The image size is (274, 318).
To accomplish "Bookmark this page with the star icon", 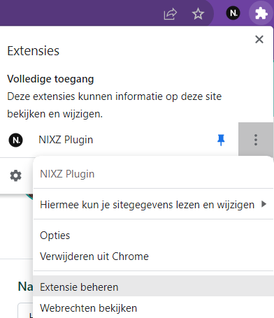I will (198, 13).
